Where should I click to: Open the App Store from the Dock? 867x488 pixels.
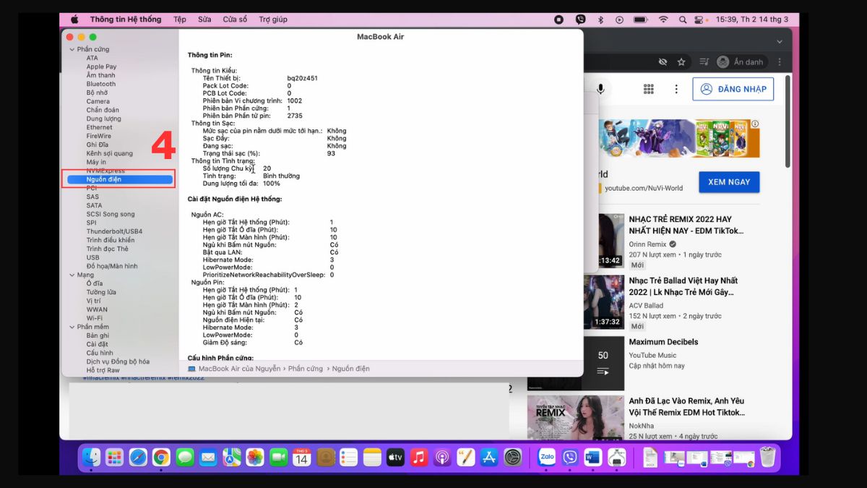click(489, 457)
